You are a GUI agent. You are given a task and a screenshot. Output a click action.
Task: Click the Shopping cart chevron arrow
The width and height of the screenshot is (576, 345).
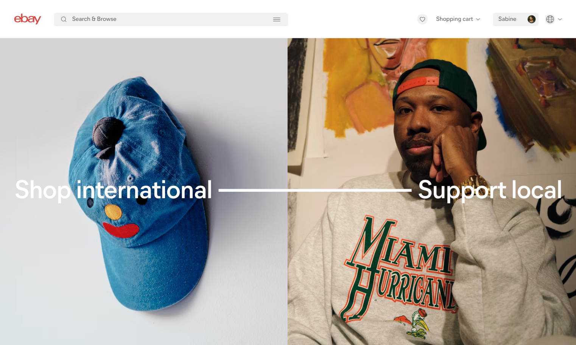[x=478, y=19]
